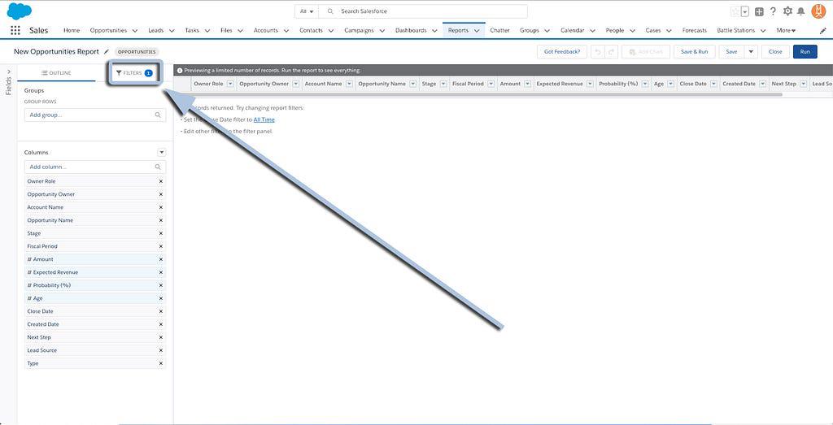Click the help question mark icon
Image resolution: width=833 pixels, height=425 pixels.
pos(773,11)
